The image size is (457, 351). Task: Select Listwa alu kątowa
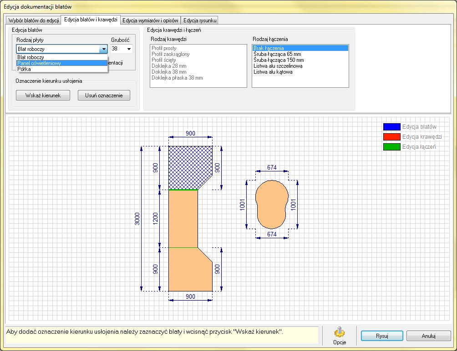(x=300, y=72)
